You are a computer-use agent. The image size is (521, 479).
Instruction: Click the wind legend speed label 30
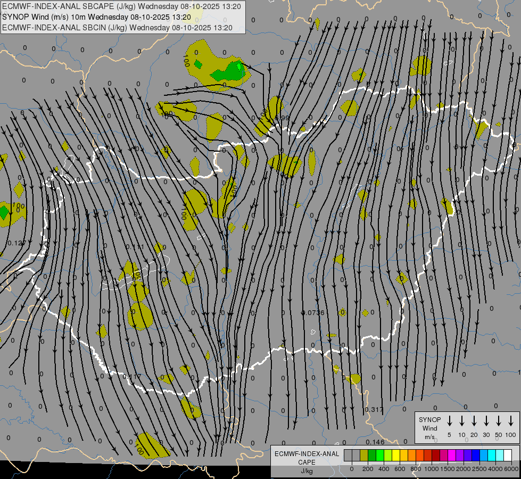pos(486,435)
